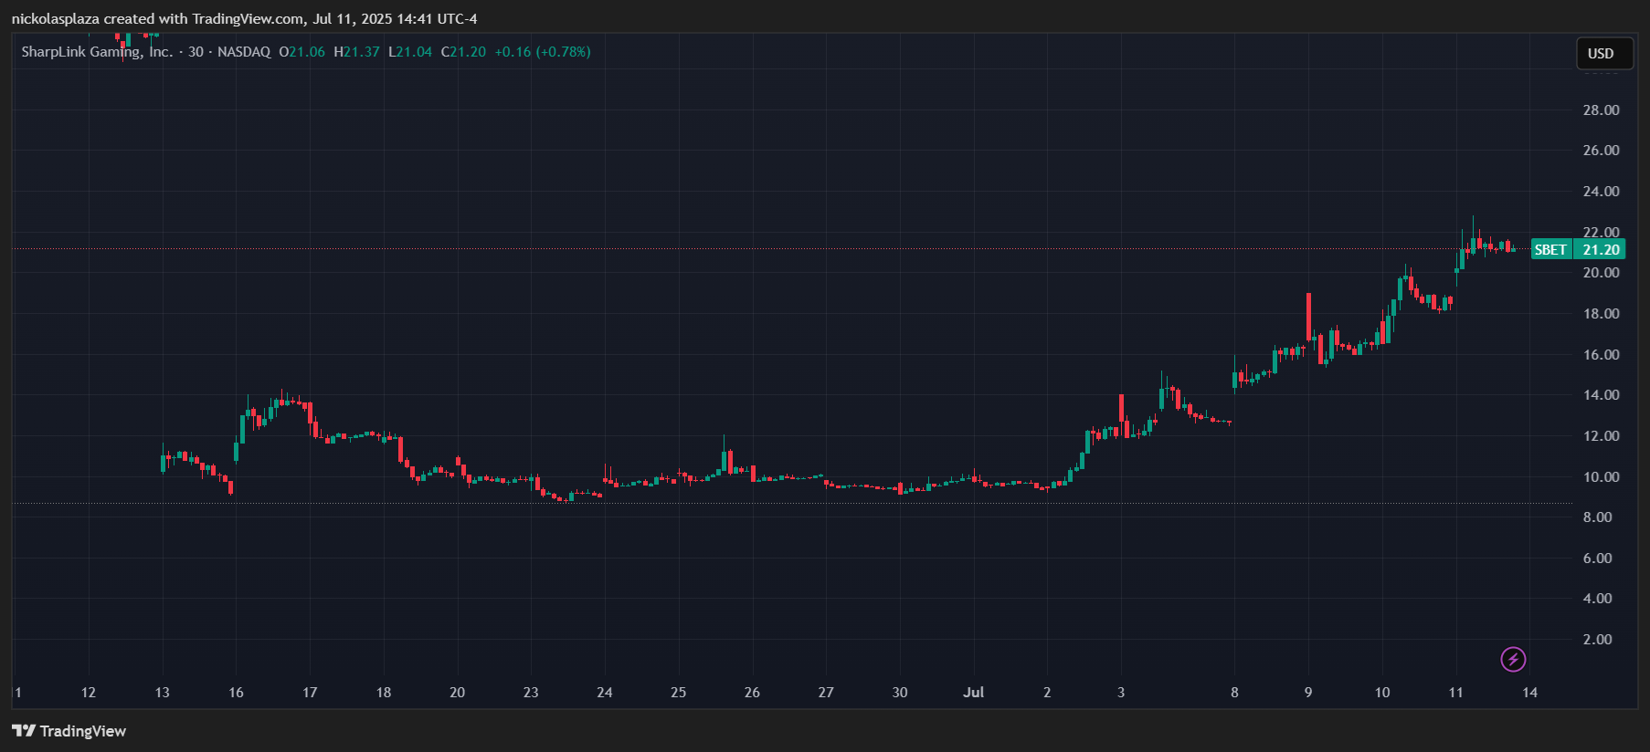The height and width of the screenshot is (752, 1650).
Task: Click the 16.00 price axis label
Action: click(x=1601, y=354)
